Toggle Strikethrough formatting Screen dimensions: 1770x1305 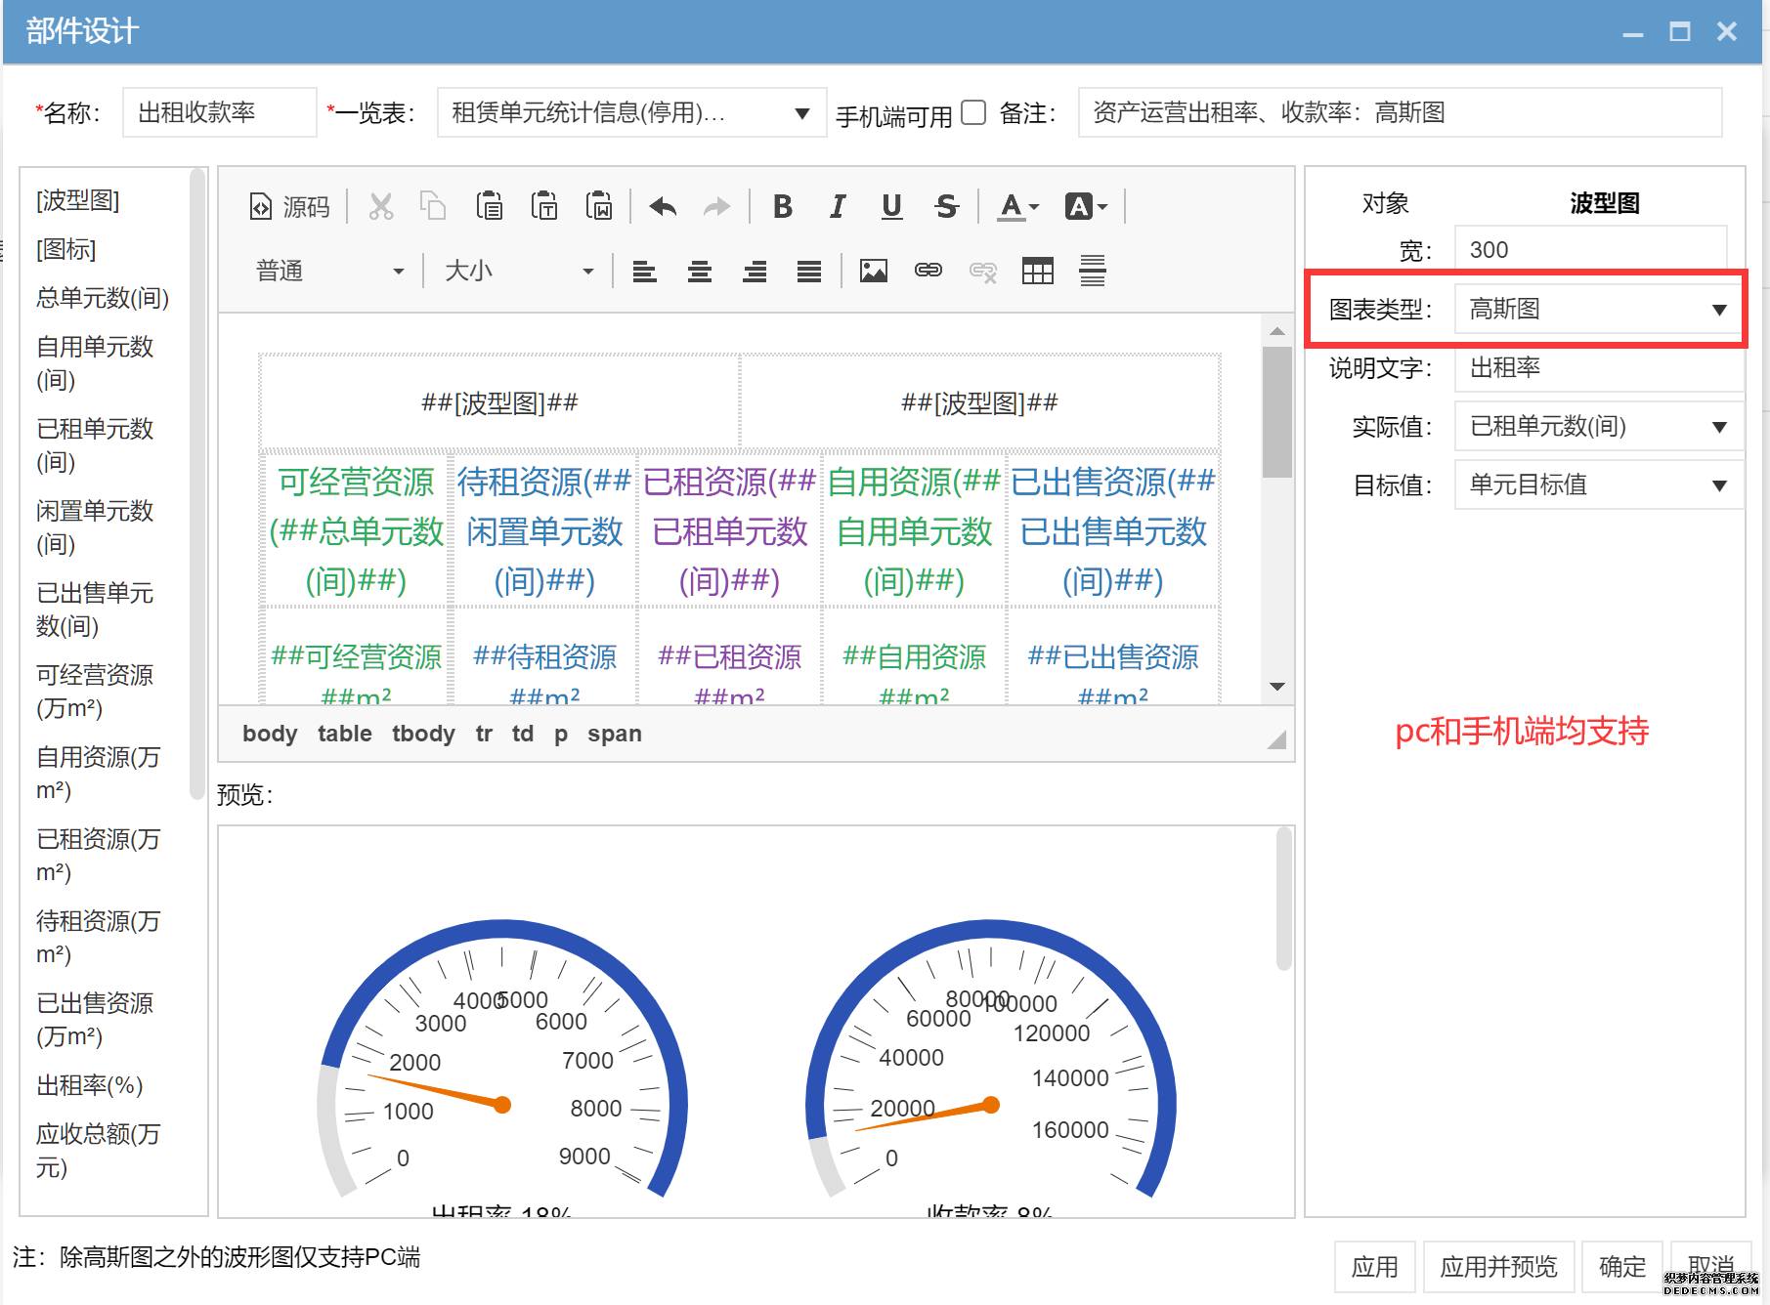[946, 207]
